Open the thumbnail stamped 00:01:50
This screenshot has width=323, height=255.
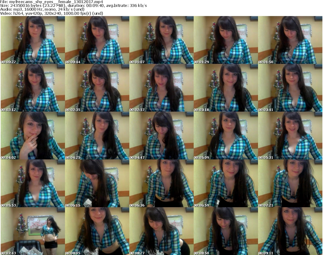(290, 40)
